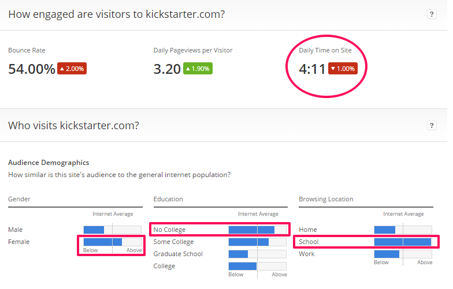Image resolution: width=453 pixels, height=289 pixels.
Task: Click the Education column header
Action: [168, 199]
